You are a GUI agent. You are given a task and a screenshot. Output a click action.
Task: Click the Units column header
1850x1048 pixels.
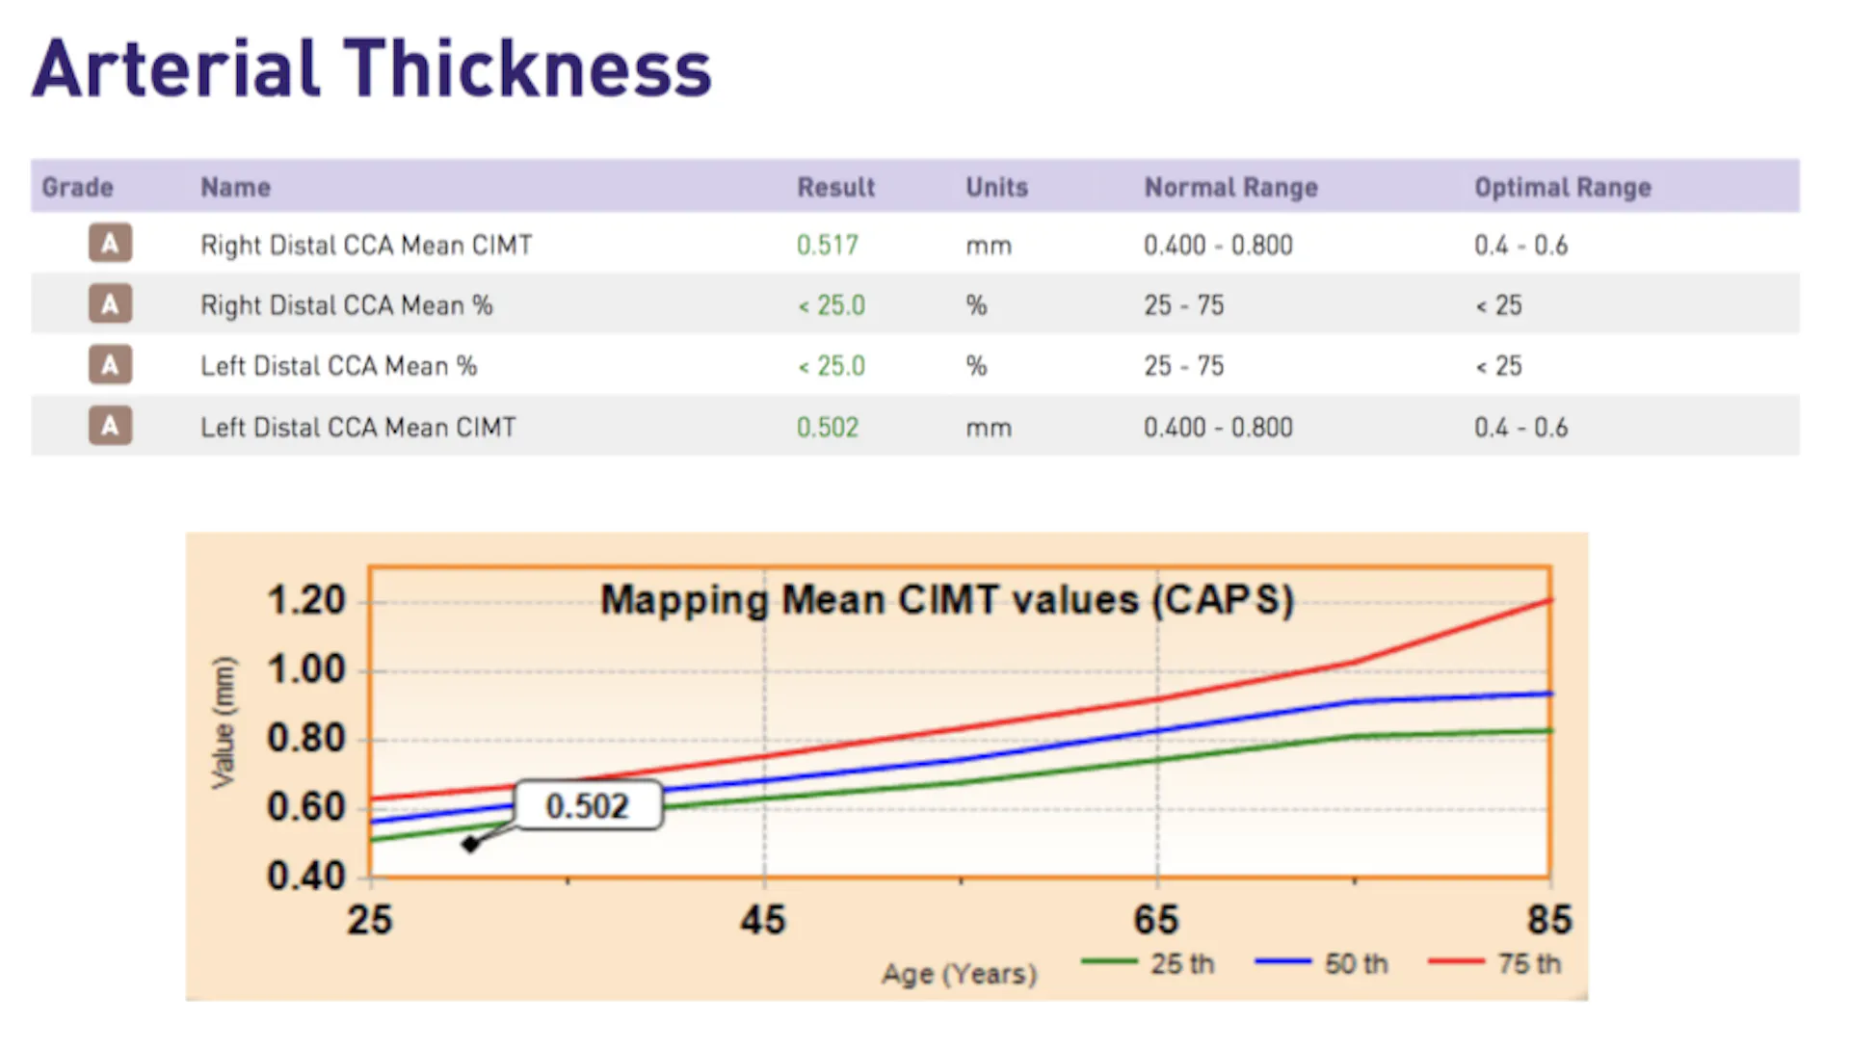(996, 187)
